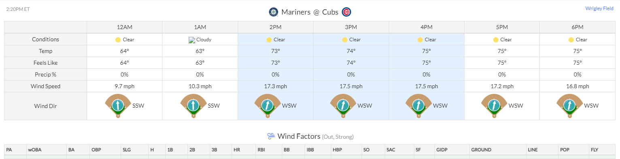Click the 2PM wind direction field icon

[268, 106]
